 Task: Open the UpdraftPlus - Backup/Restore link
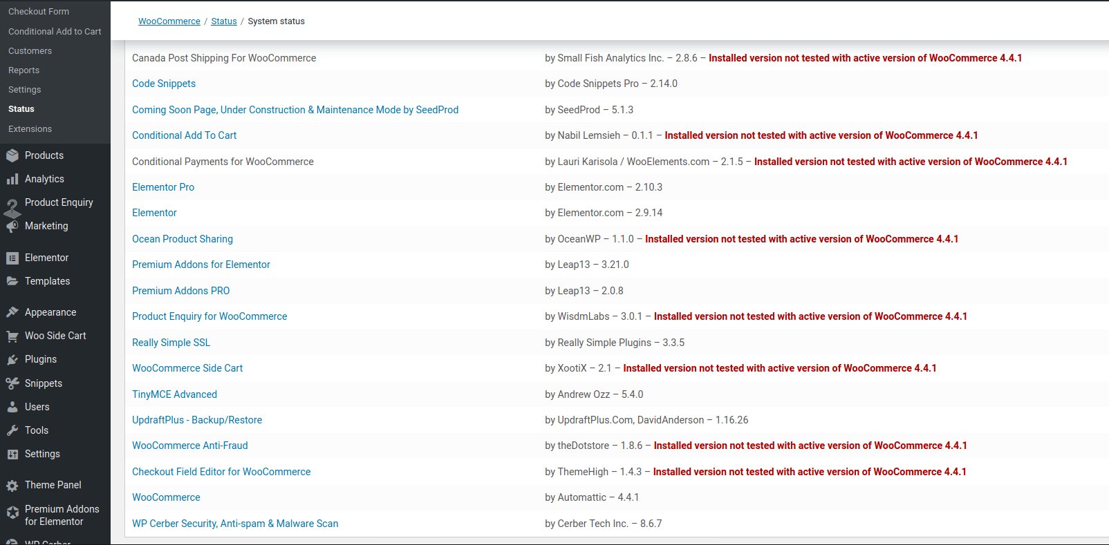click(197, 420)
